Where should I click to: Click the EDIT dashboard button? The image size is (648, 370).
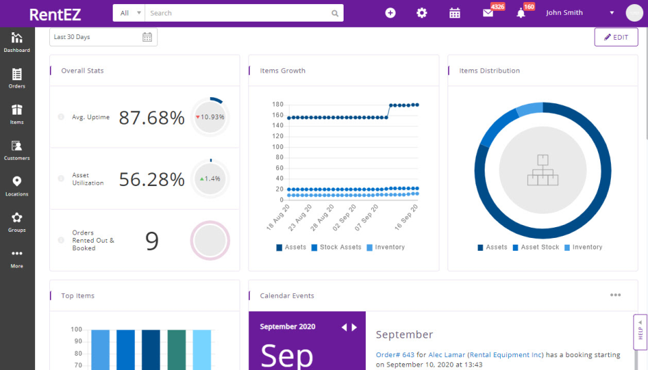click(x=616, y=37)
